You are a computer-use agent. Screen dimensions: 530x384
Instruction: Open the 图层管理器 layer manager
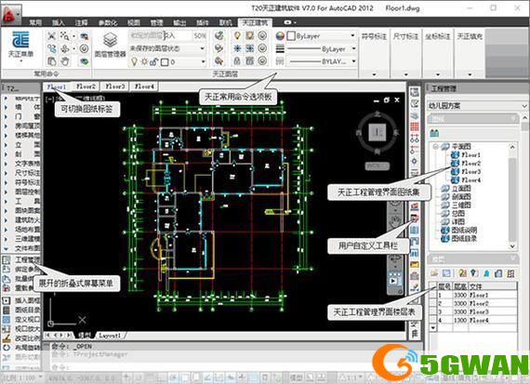110,45
